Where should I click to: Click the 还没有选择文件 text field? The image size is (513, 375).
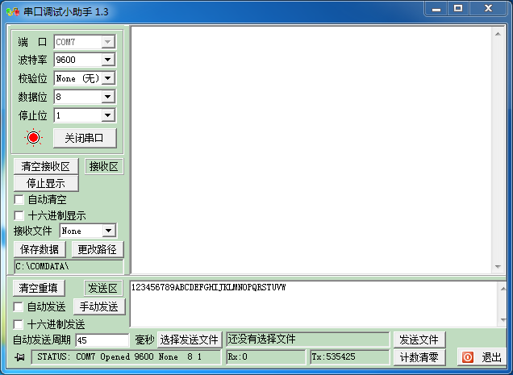tap(308, 340)
